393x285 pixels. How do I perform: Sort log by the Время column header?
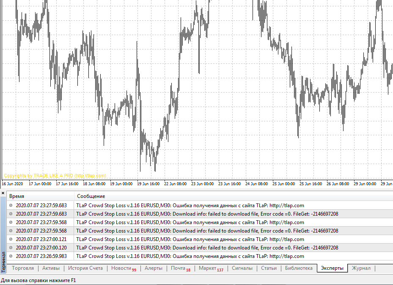tap(41, 196)
